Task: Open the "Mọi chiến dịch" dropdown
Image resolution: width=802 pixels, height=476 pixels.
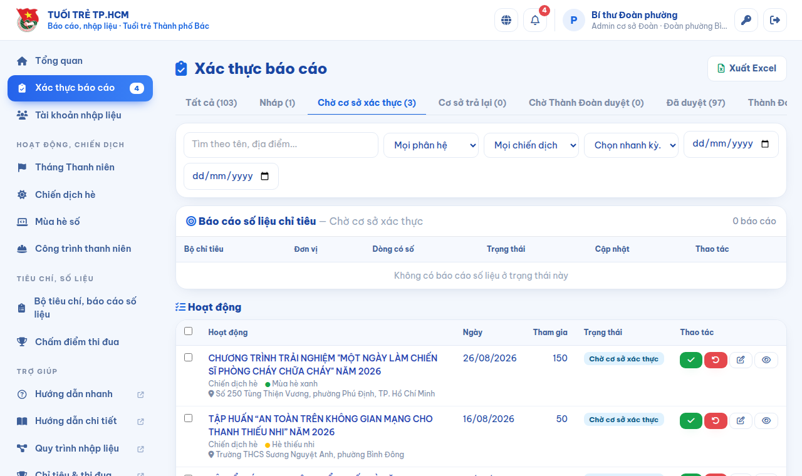Action: [531, 145]
